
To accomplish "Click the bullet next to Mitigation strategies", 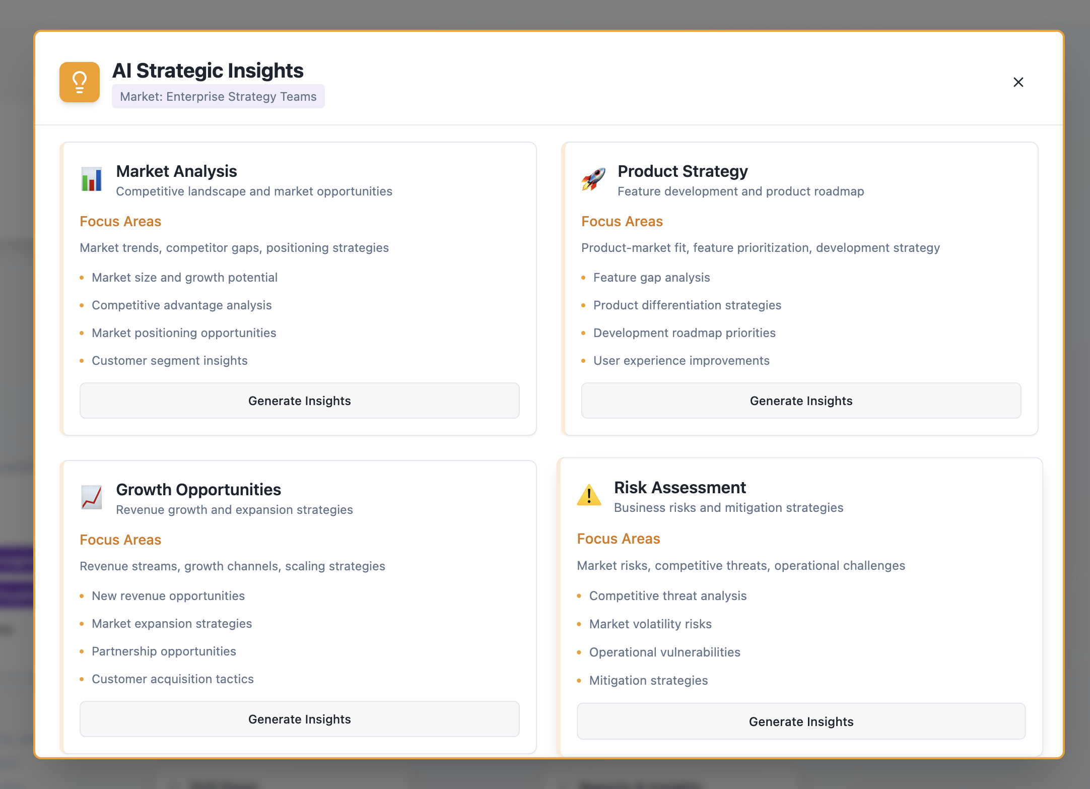I will 578,681.
